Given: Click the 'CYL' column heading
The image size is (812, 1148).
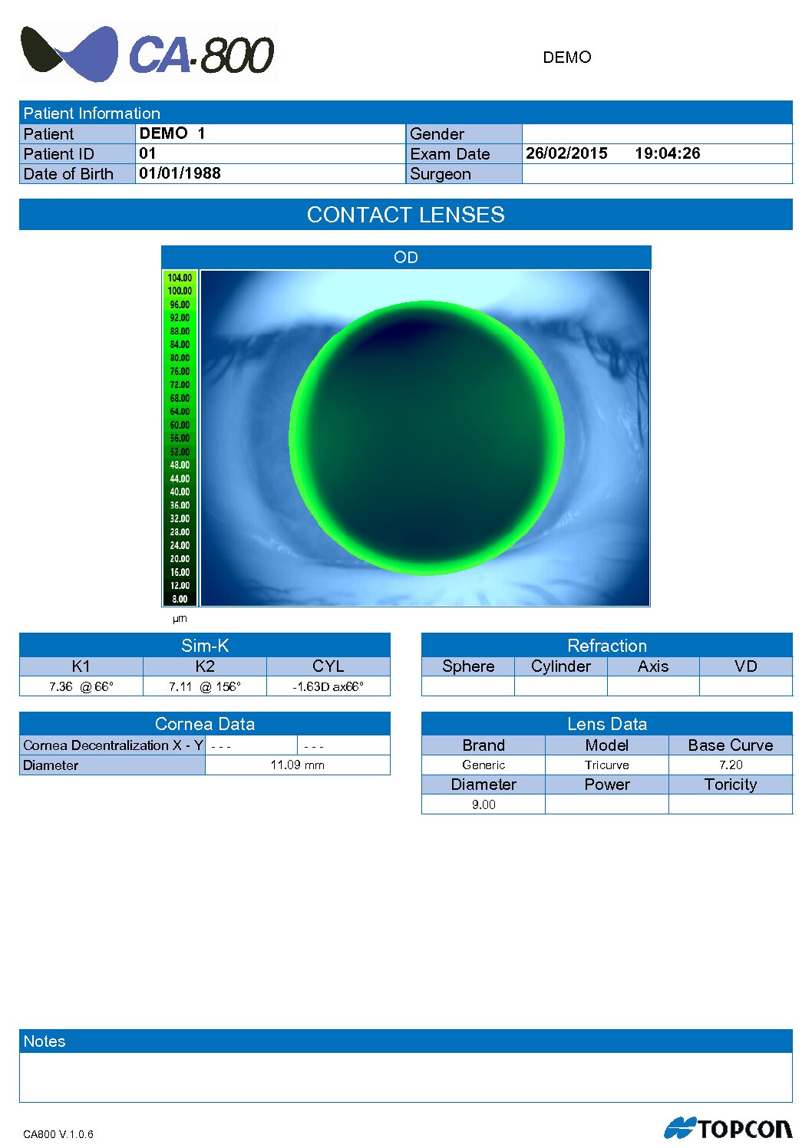Looking at the screenshot, I should [328, 666].
